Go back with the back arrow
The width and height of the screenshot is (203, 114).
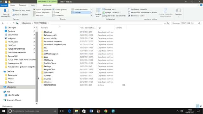(3, 23)
